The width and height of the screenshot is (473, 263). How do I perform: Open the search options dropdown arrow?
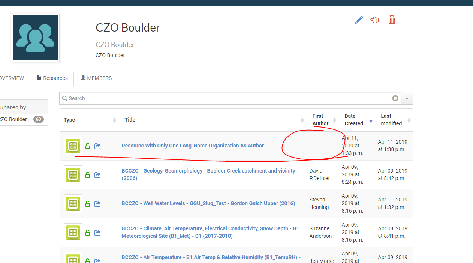(407, 98)
